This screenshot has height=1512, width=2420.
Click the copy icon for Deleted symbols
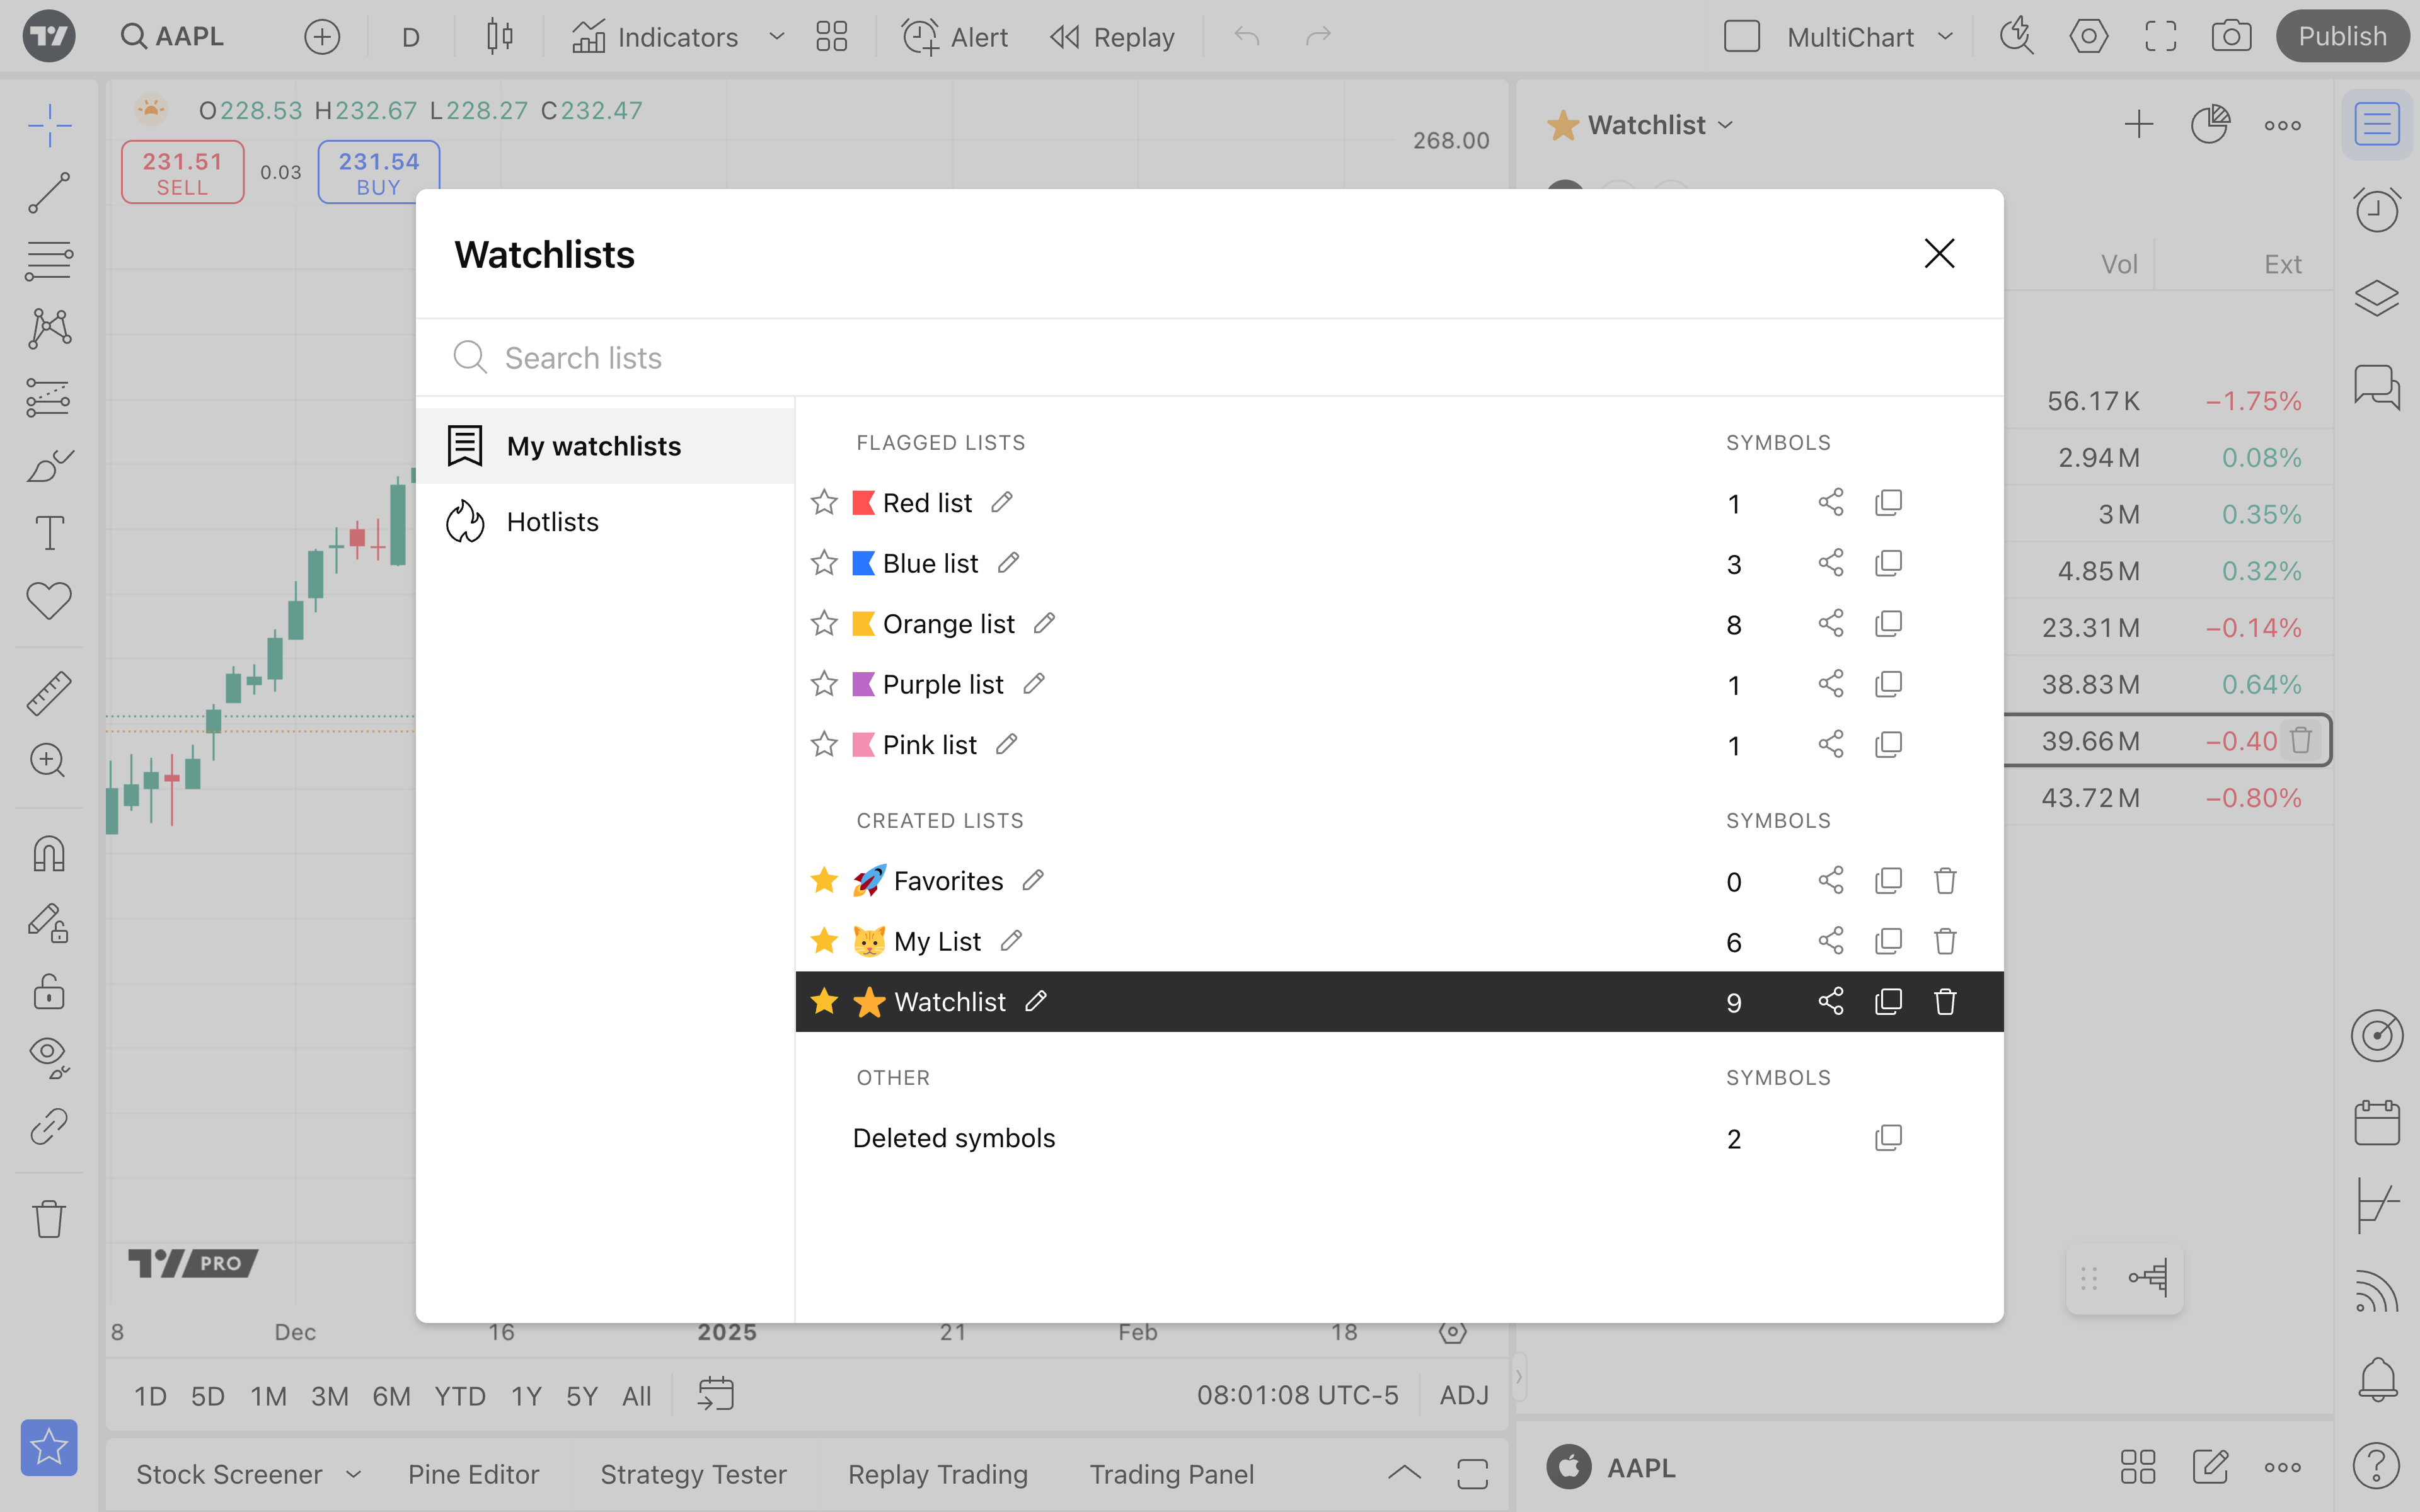(1888, 1138)
